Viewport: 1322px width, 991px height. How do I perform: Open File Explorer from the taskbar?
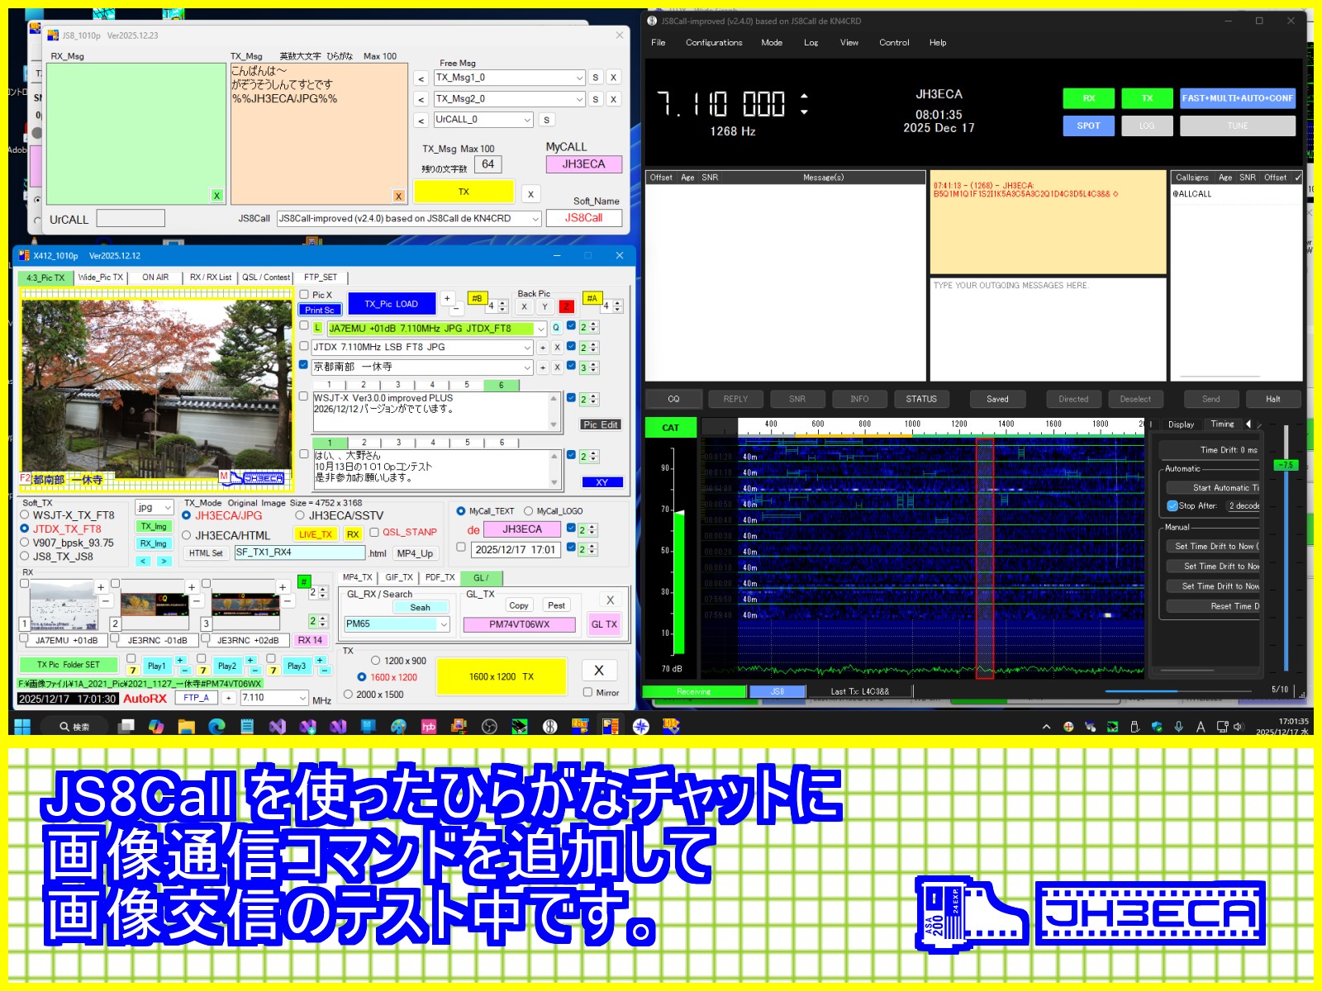coord(186,727)
